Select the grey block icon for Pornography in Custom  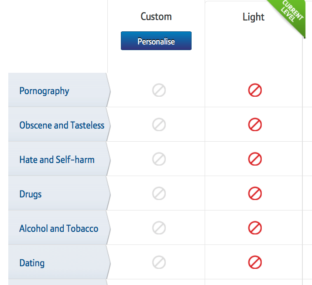coord(159,90)
